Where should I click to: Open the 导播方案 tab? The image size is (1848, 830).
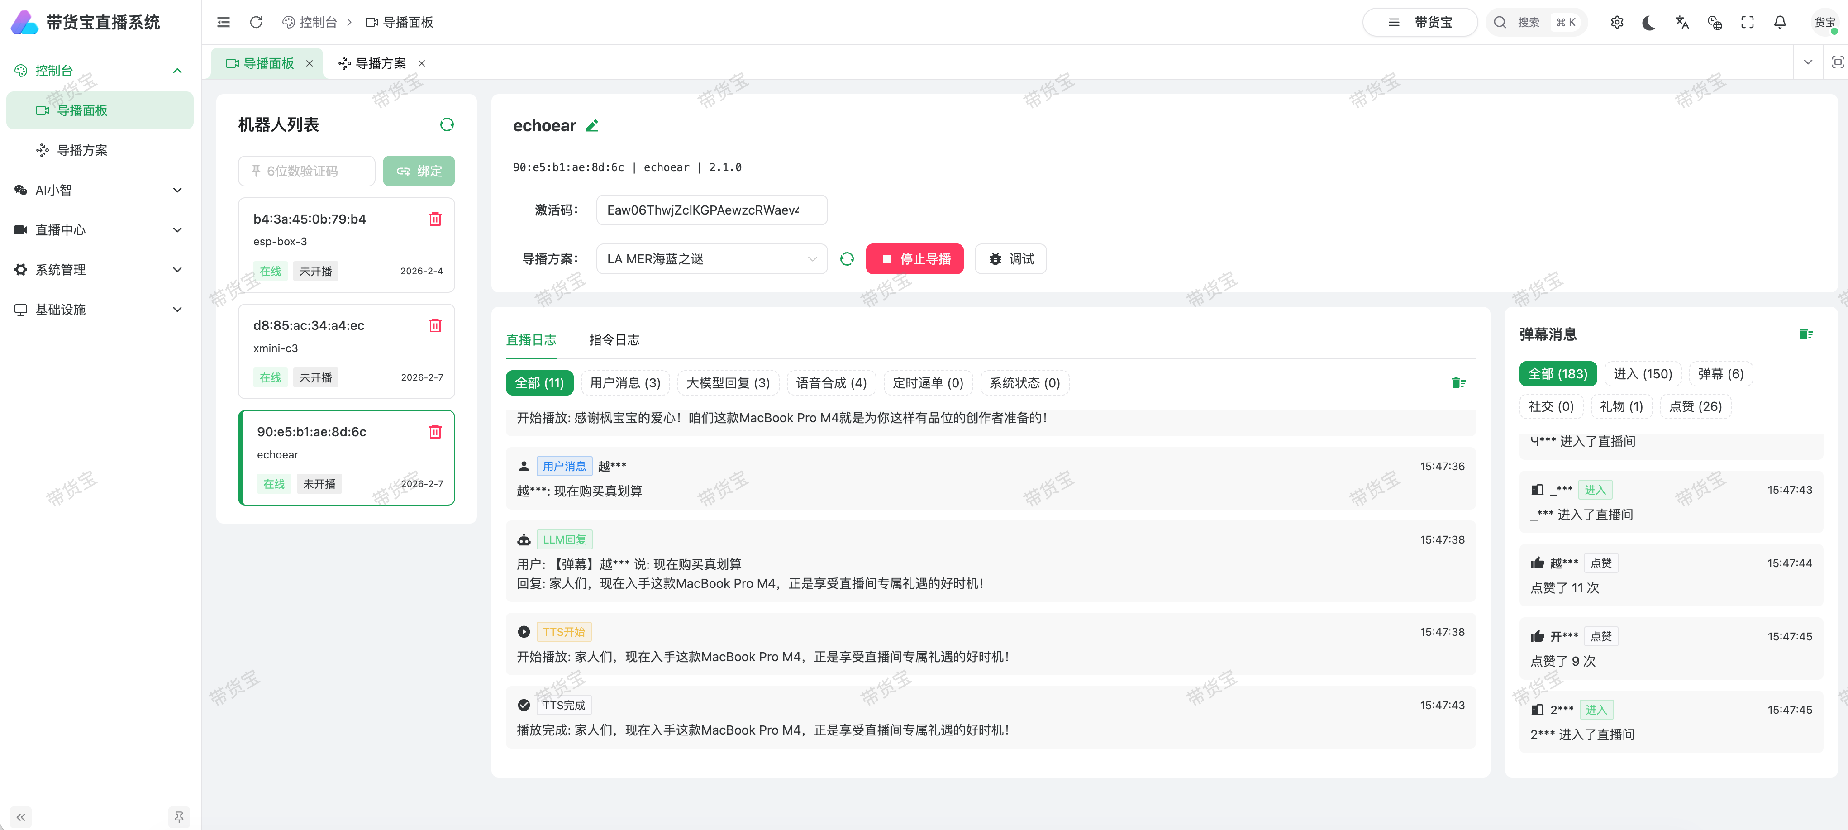(380, 63)
